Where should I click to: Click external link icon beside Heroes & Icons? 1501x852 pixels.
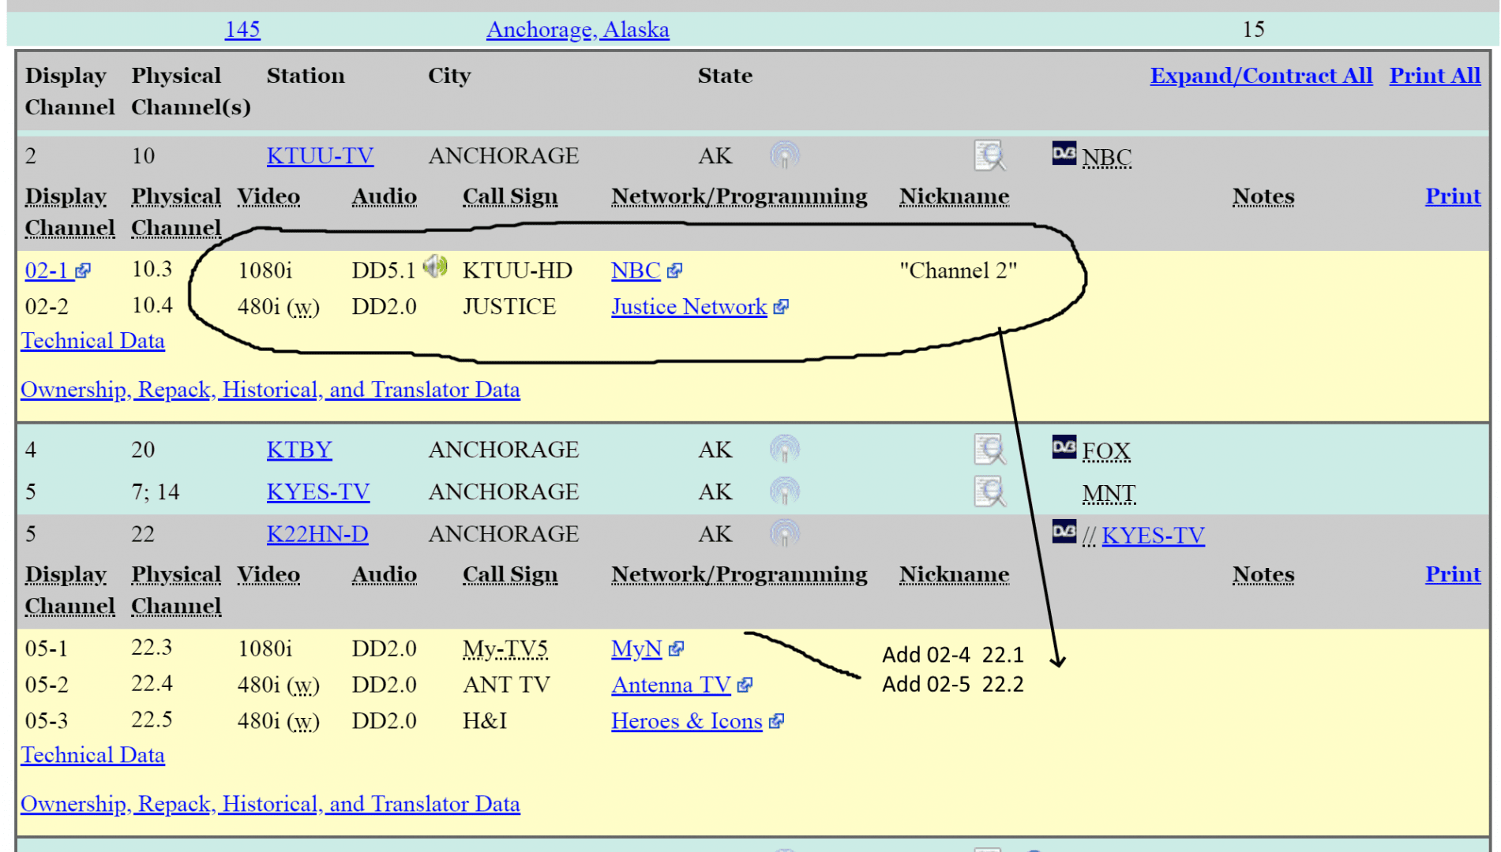pyautogui.click(x=776, y=721)
